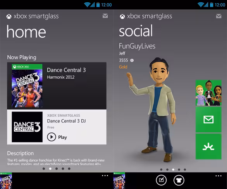The width and height of the screenshot is (227, 189).
Task: Open overflow menu on social screen bottom bar
Action: click(218, 176)
